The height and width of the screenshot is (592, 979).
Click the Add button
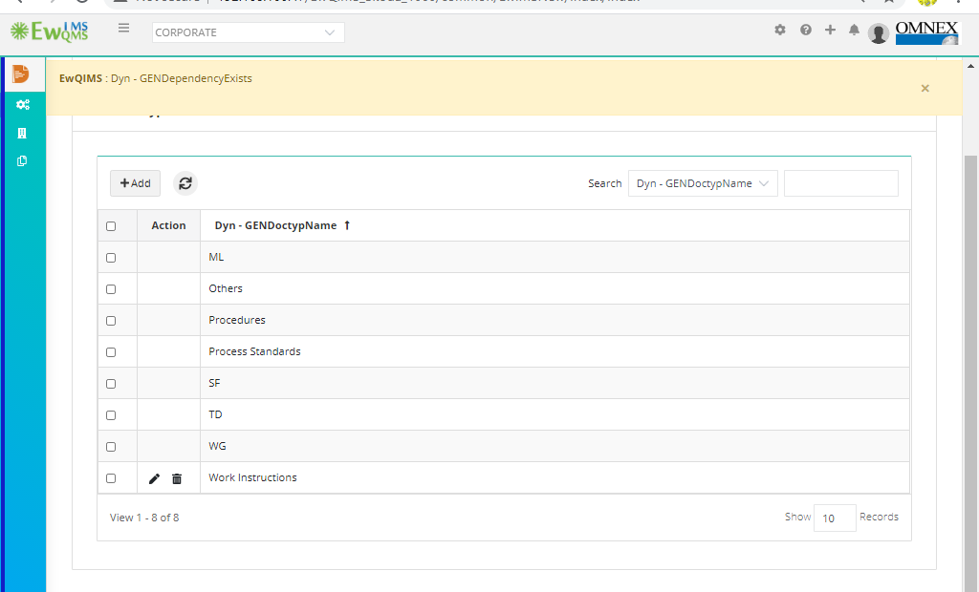[136, 183]
